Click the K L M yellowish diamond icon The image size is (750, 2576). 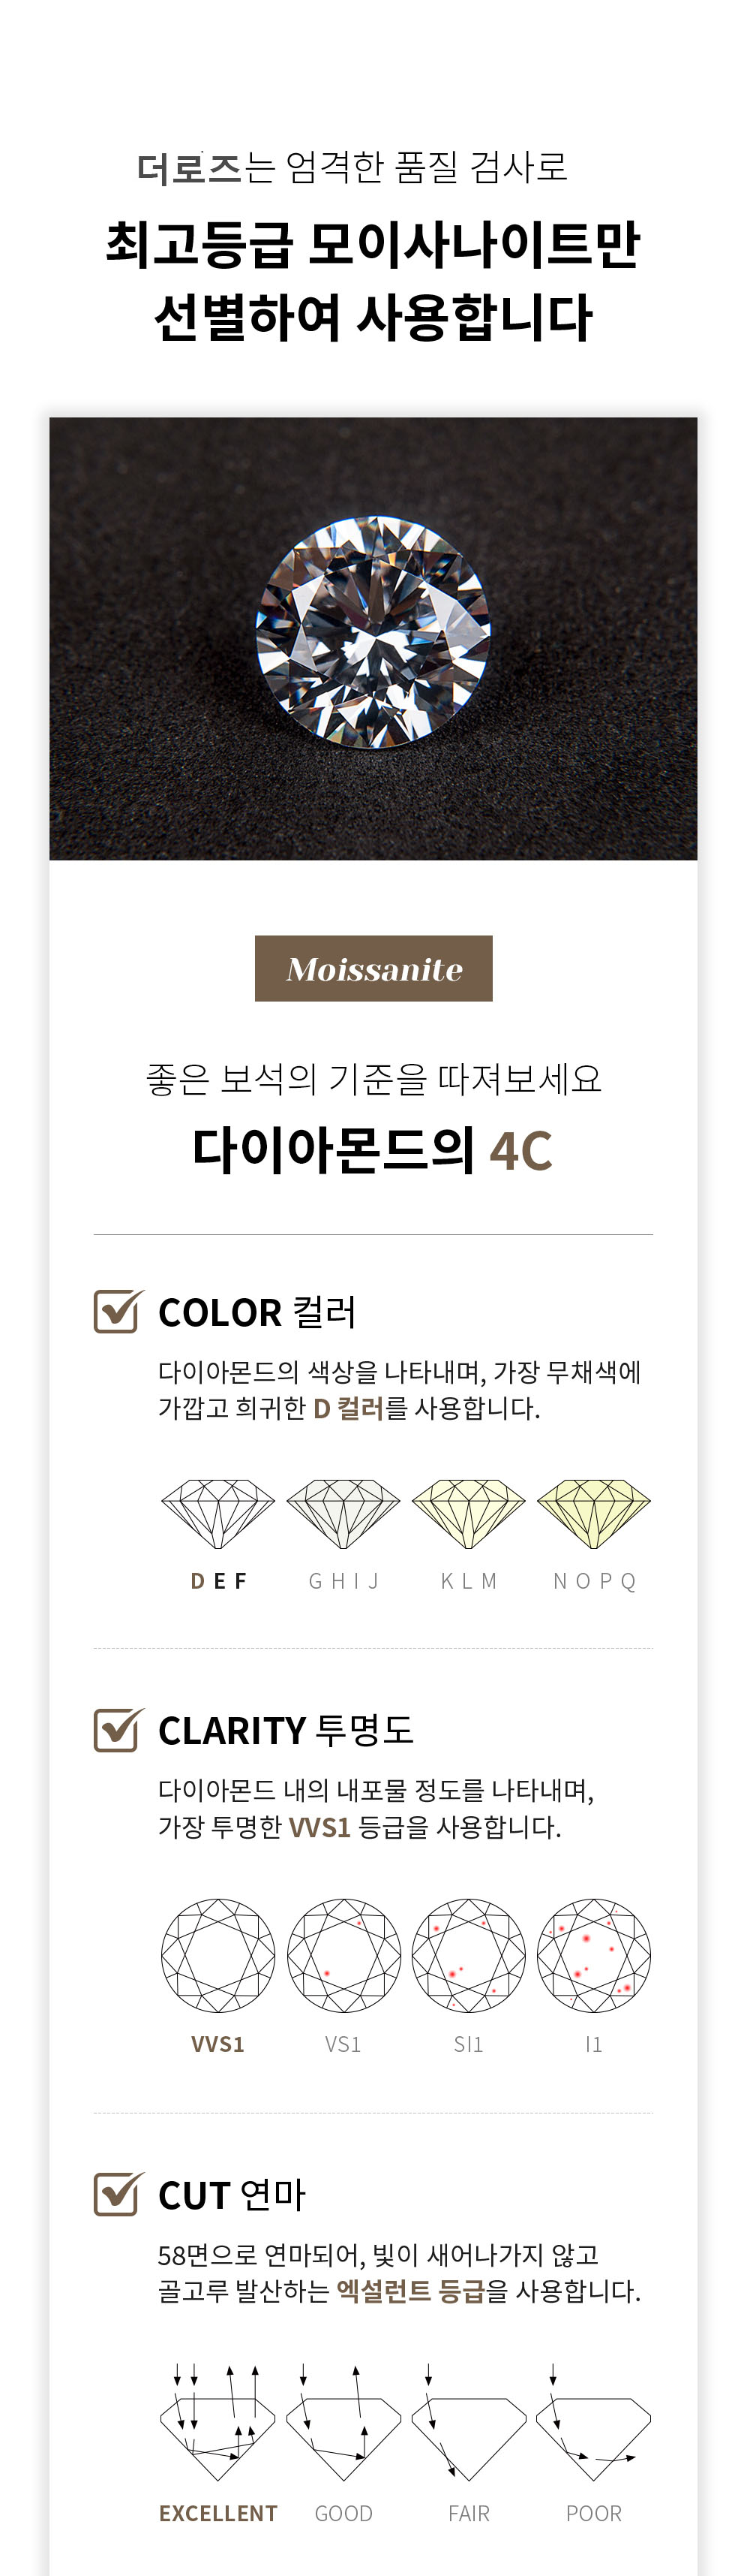(x=469, y=1513)
